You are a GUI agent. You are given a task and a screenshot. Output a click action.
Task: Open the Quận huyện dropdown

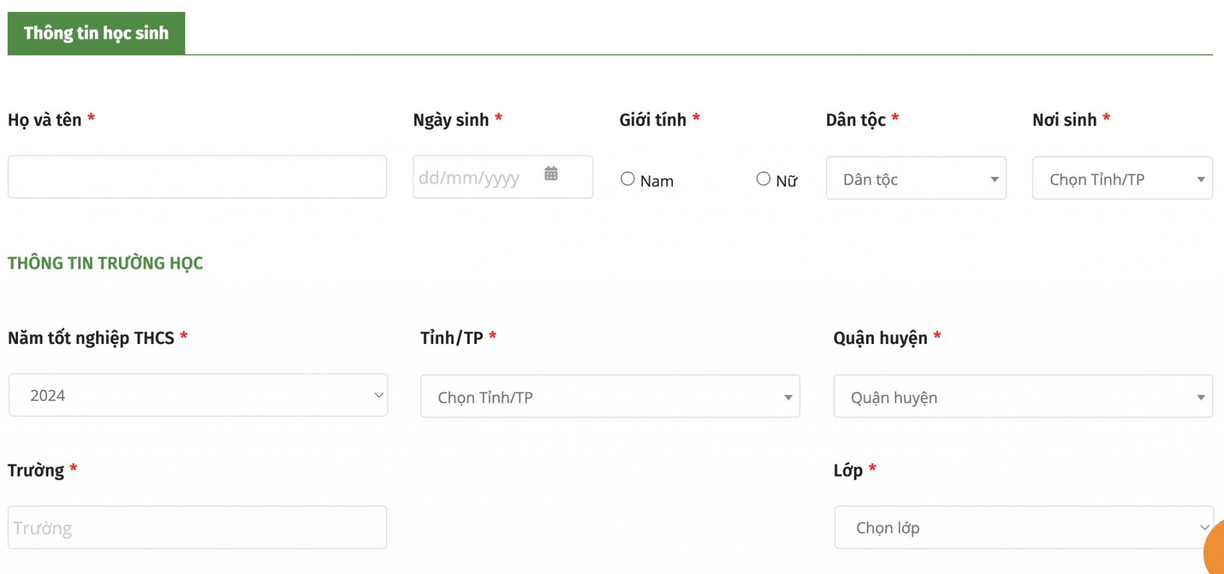[x=1023, y=397]
